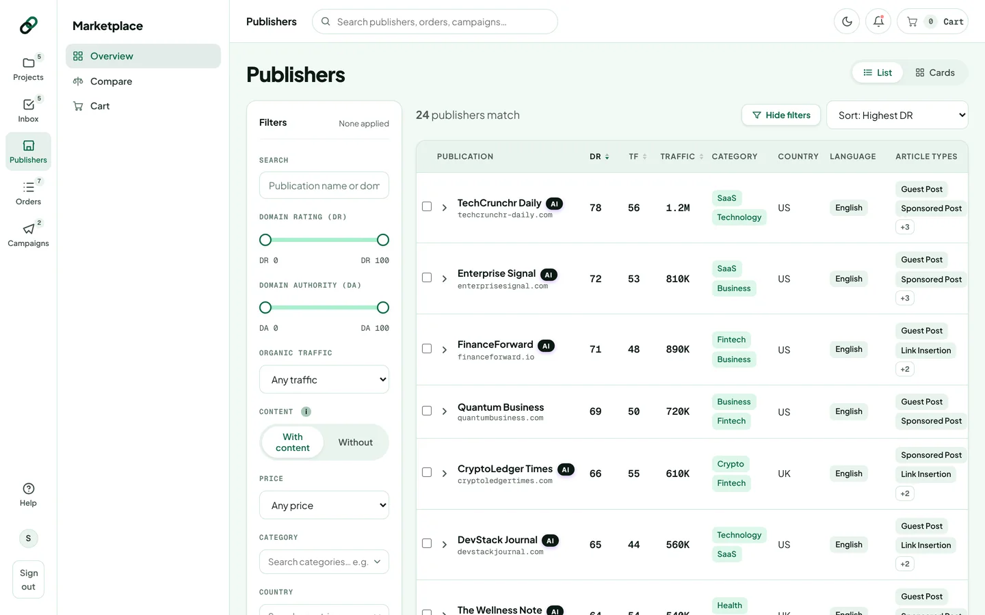Screen dimensions: 985x615
Task: Open the Sort: Highest DR dropdown
Action: pos(897,115)
